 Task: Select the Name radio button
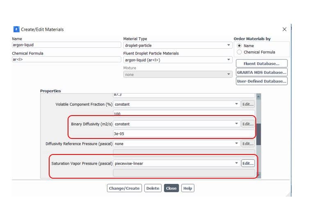[240, 46]
